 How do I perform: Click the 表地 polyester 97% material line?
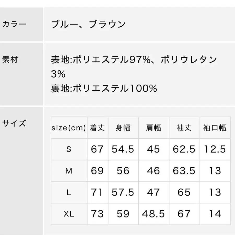click(x=134, y=60)
